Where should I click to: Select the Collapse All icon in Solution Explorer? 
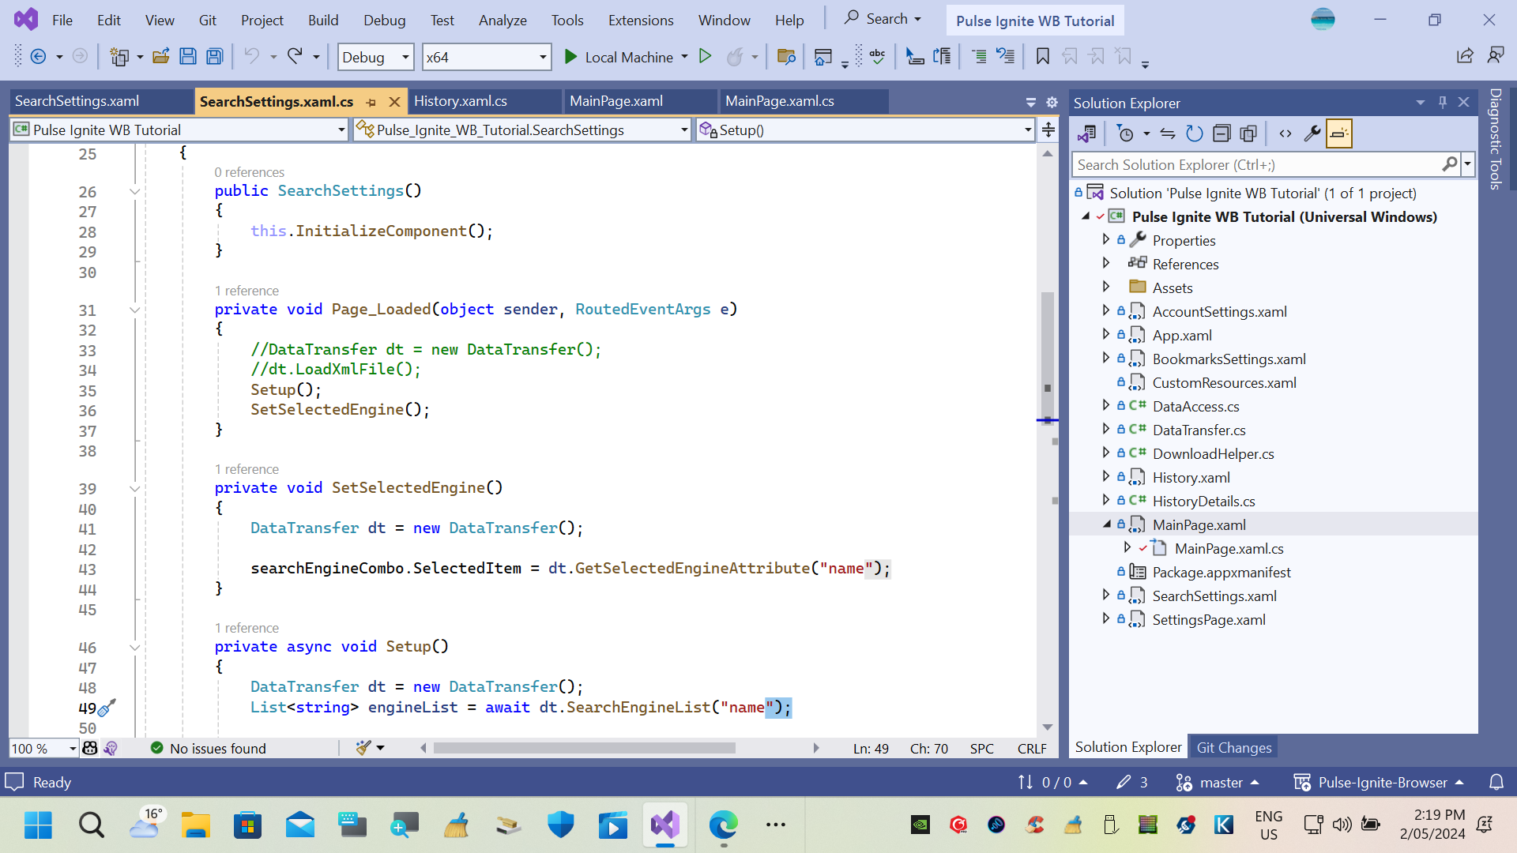point(1222,133)
